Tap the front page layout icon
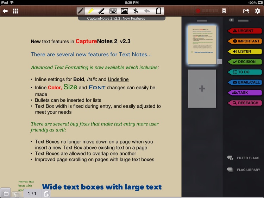The width and height of the screenshot is (264, 198). click(6, 193)
